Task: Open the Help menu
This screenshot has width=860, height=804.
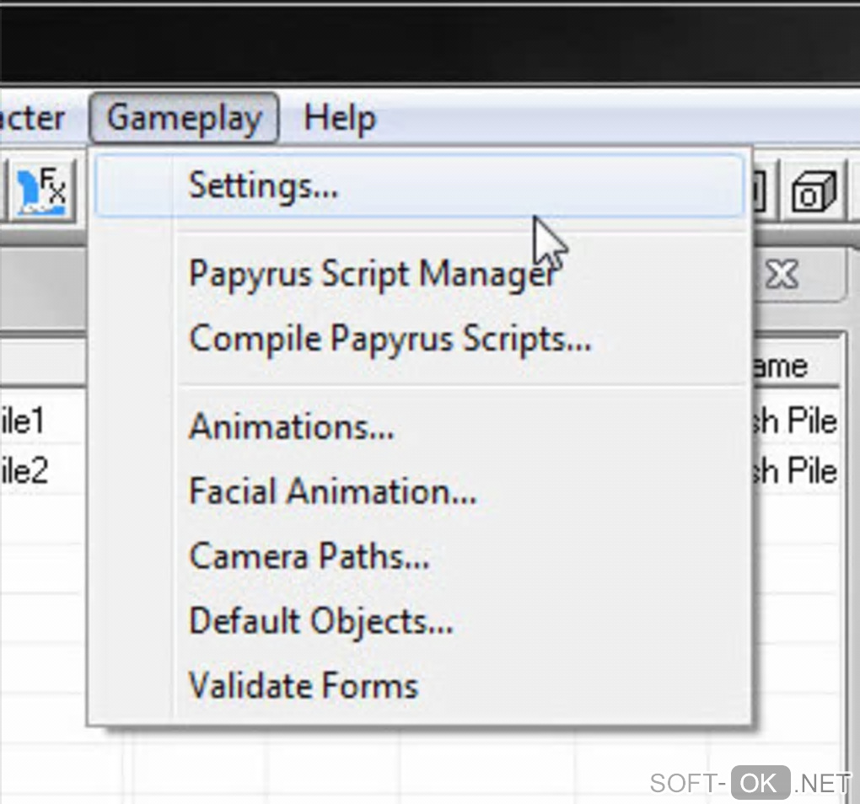Action: (339, 118)
